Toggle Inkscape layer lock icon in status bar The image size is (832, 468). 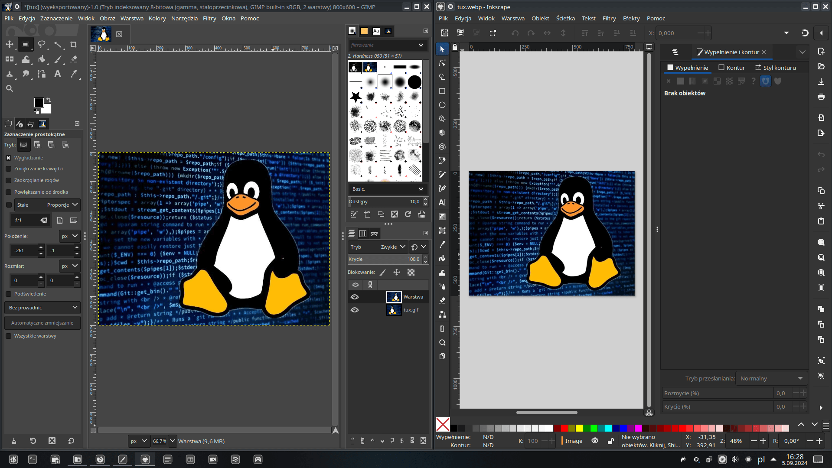[x=610, y=441]
